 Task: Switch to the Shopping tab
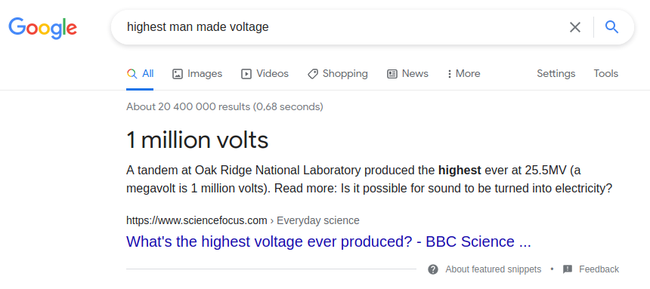pos(337,74)
